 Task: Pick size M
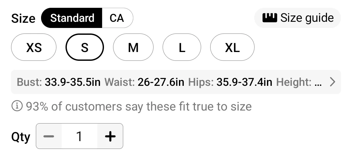(x=133, y=47)
